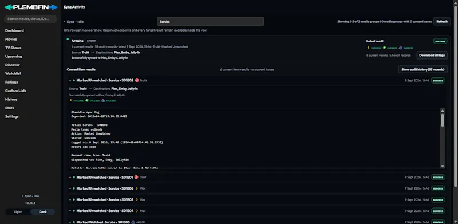This screenshot has width=458, height=224.
Task: Open Settings from the sidebar
Action: click(11, 116)
